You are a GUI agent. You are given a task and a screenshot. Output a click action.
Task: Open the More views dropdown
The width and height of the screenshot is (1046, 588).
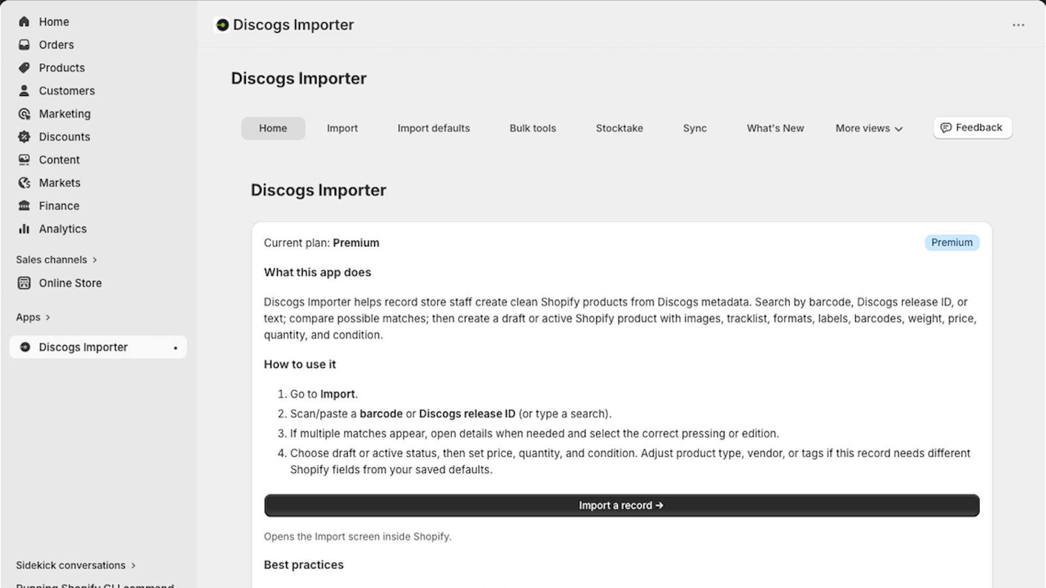[x=869, y=128]
